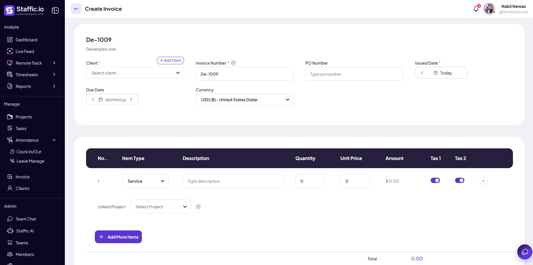This screenshot has height=265, width=533.
Task: Open Leave Manage link
Action: (x=31, y=161)
